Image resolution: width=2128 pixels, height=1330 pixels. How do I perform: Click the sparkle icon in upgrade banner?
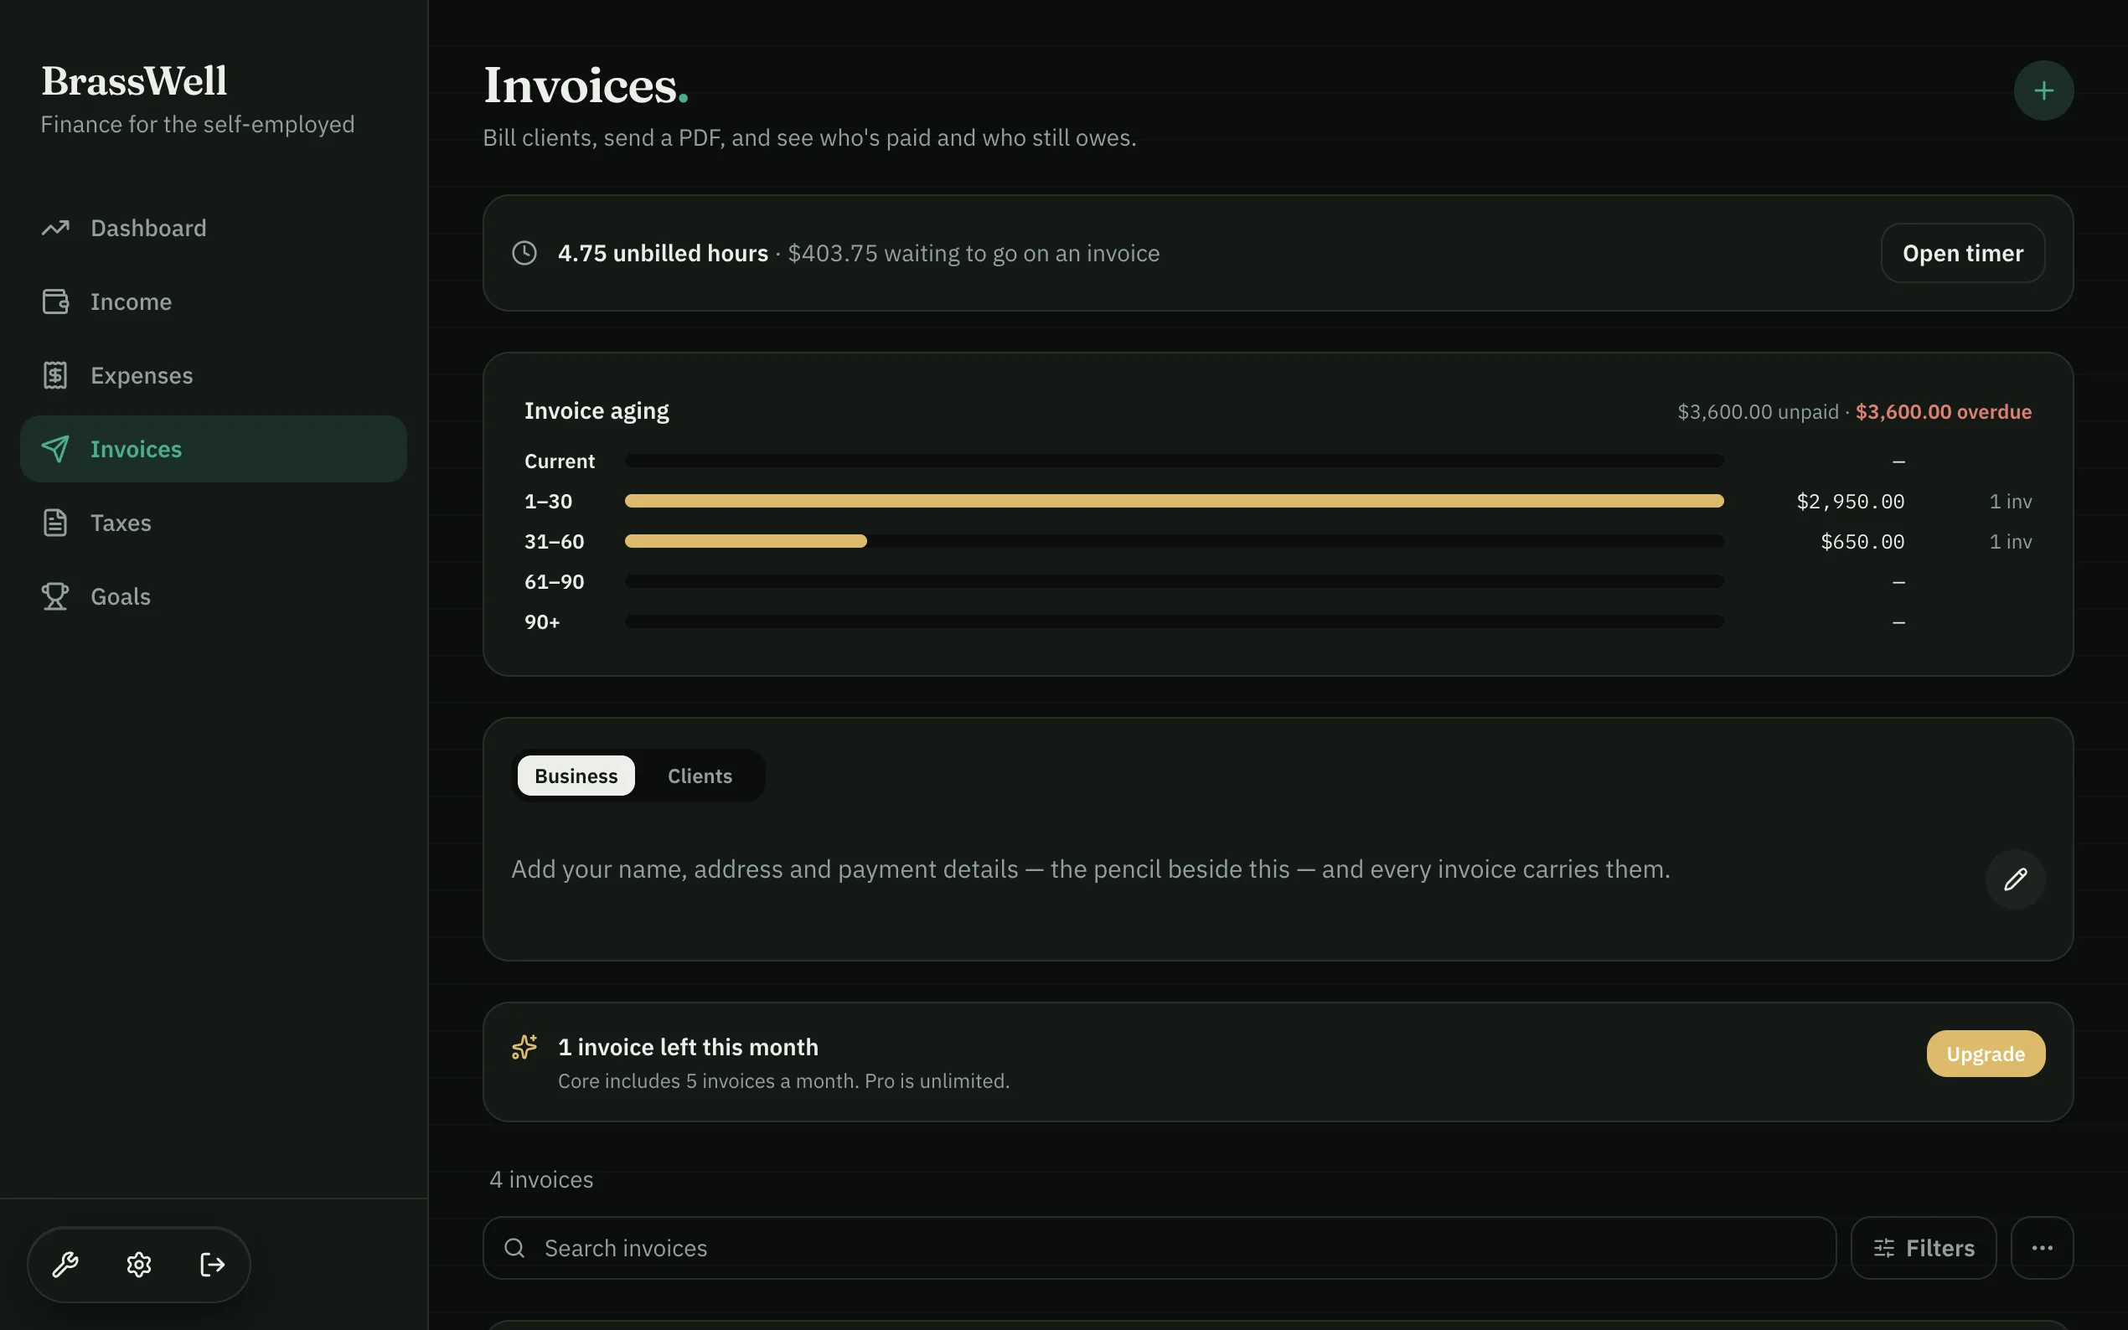524,1047
